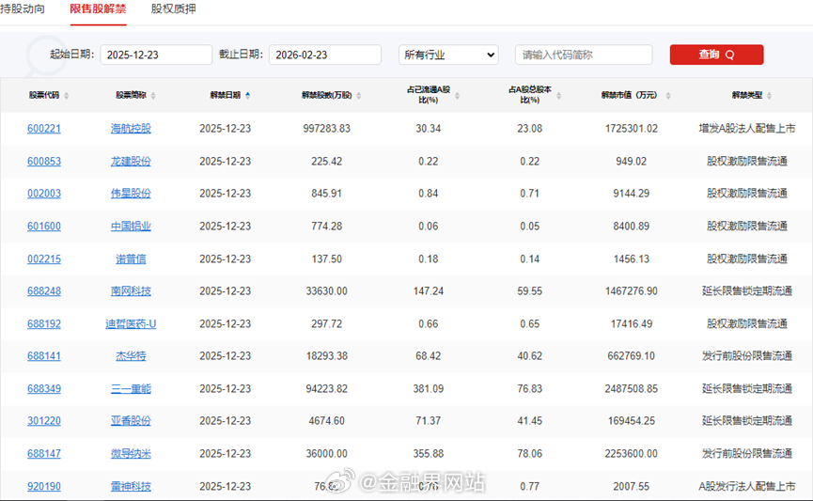Screen dimensions: 813x501
Task: Open stock code 301220 link
Action: (x=44, y=420)
